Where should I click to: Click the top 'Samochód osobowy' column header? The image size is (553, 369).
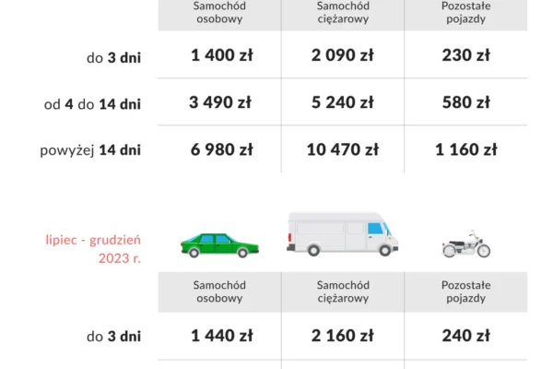[x=219, y=12]
